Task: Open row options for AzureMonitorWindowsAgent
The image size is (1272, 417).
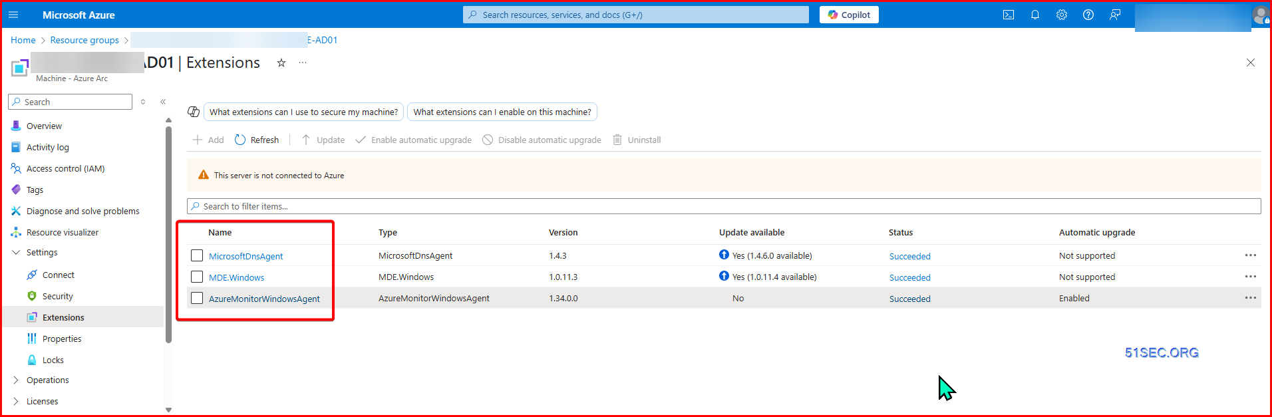Action: coord(1251,298)
